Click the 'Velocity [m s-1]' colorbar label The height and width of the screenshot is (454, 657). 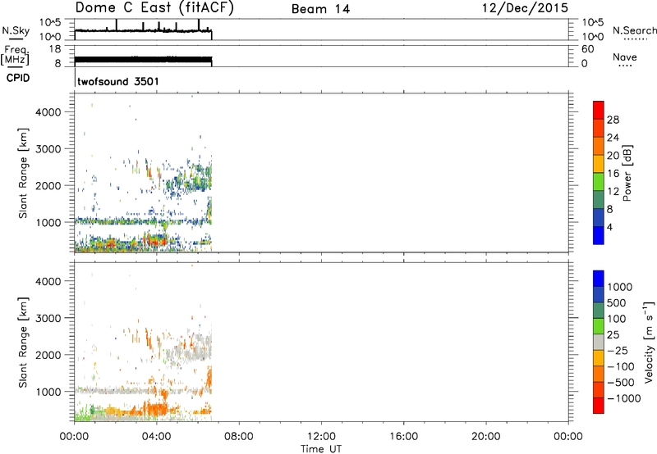(649, 342)
